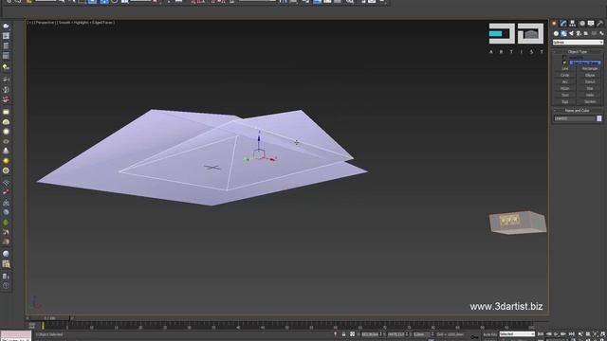Click the yellow box icon in left toolbar
Screen dimensions: 607x341
click(6, 112)
